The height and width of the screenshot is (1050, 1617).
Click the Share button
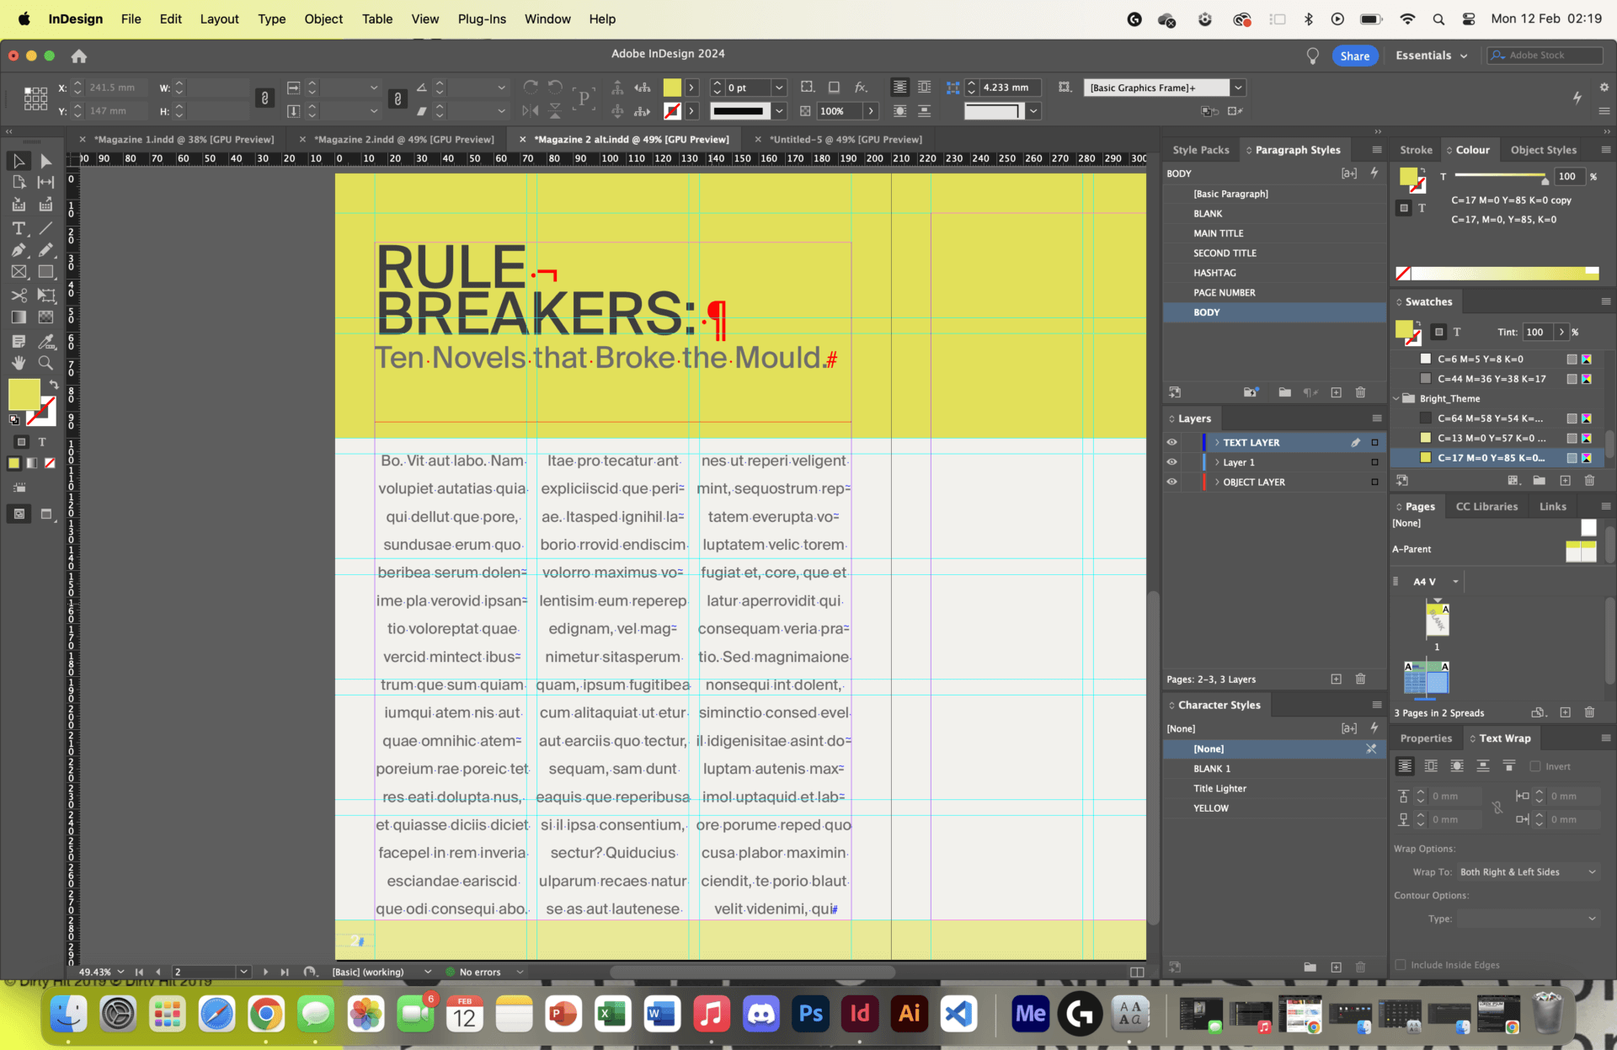[1355, 56]
